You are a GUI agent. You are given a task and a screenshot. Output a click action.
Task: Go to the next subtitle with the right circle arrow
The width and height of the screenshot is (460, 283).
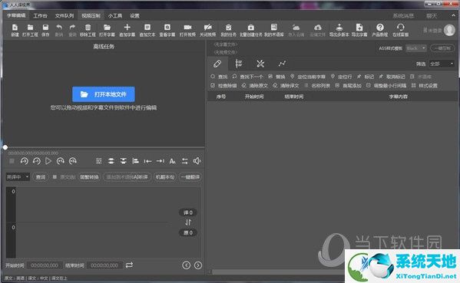tap(198, 265)
